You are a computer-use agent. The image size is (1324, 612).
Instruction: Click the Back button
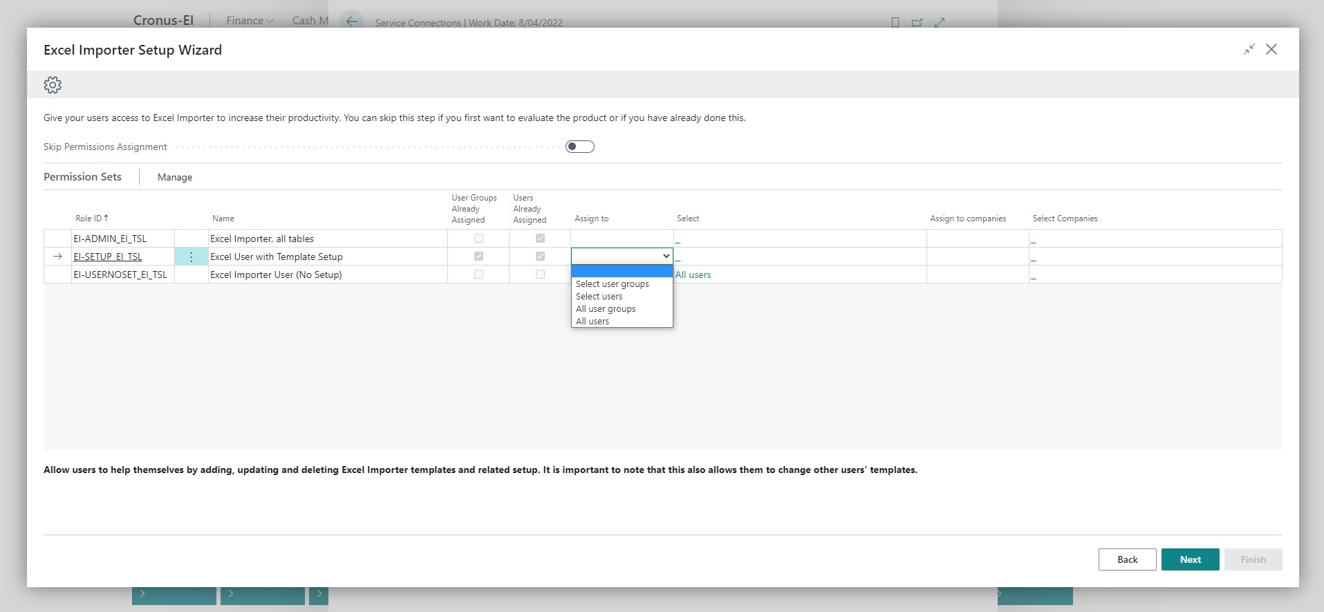(1127, 559)
